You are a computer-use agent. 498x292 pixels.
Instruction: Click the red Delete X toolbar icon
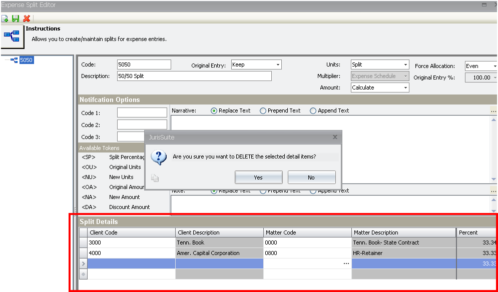point(26,18)
